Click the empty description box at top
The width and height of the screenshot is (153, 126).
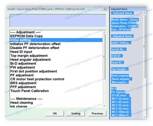tap(58, 20)
